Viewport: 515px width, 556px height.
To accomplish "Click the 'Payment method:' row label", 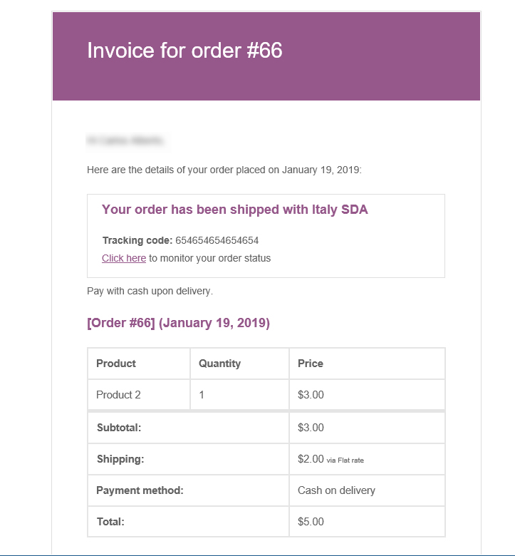I will coord(140,490).
